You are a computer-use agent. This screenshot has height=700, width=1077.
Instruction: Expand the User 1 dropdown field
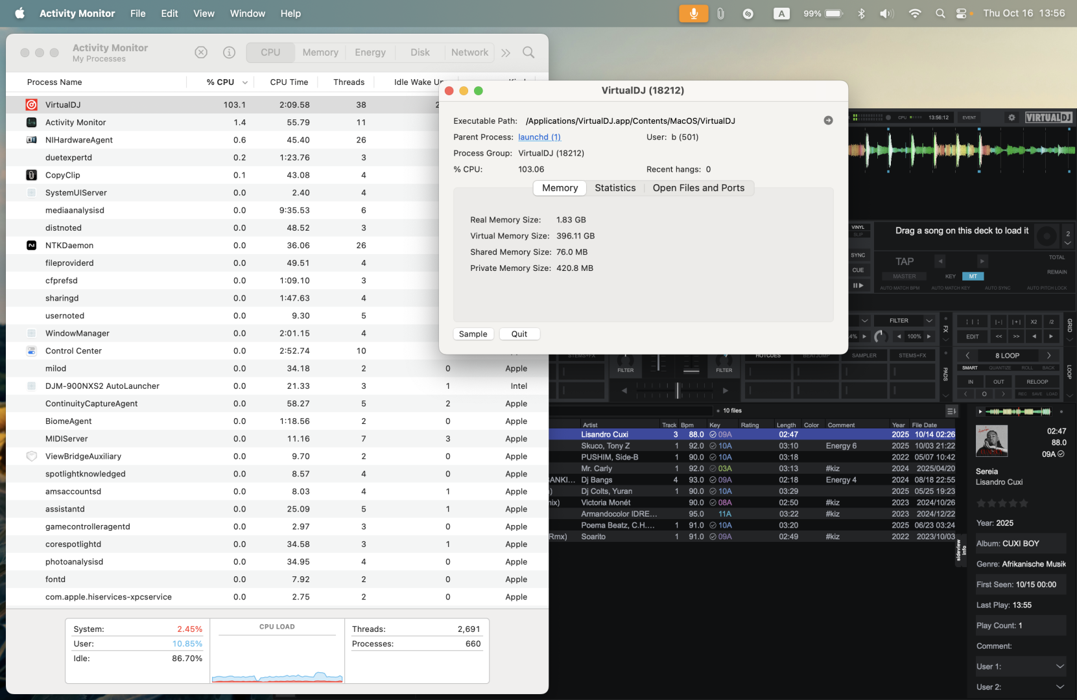(x=1059, y=666)
